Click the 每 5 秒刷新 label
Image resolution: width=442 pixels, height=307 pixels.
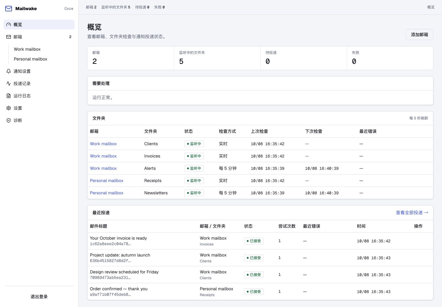coord(419,118)
